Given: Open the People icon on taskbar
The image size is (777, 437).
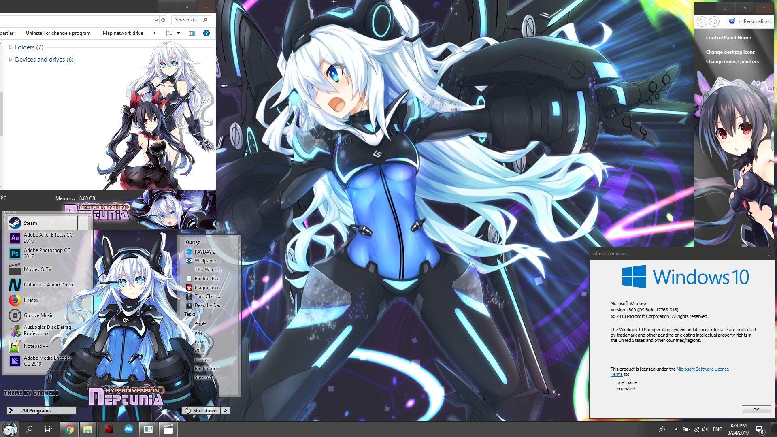Looking at the screenshot, I should pyautogui.click(x=662, y=429).
